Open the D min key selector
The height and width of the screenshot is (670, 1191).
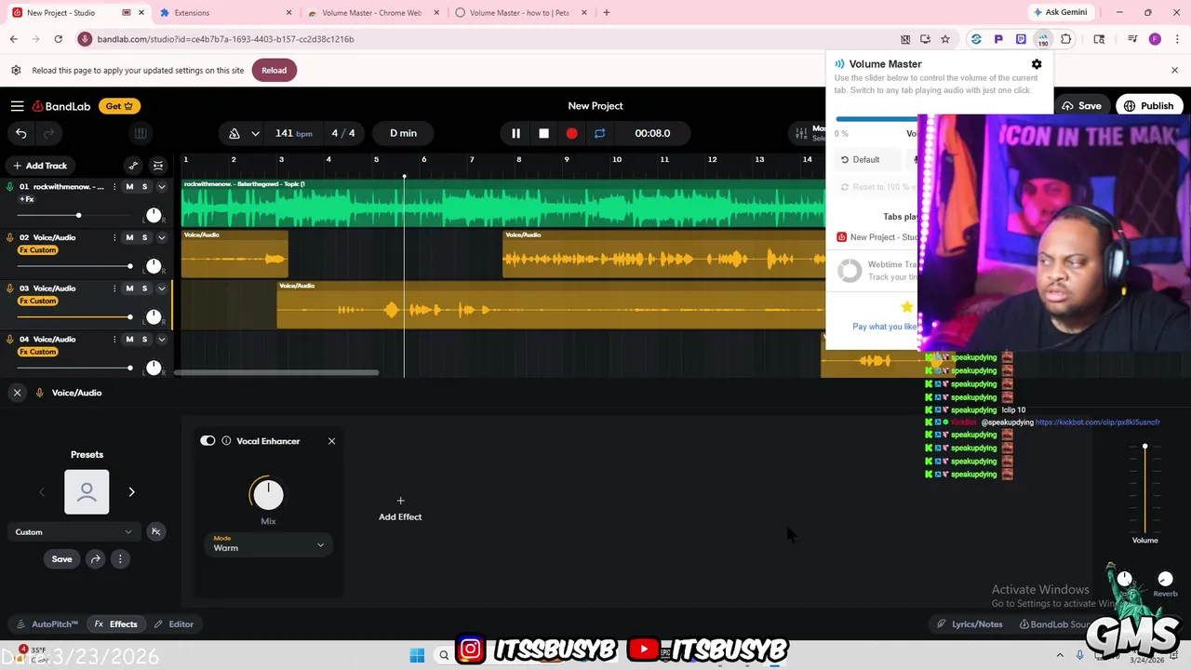[403, 133]
